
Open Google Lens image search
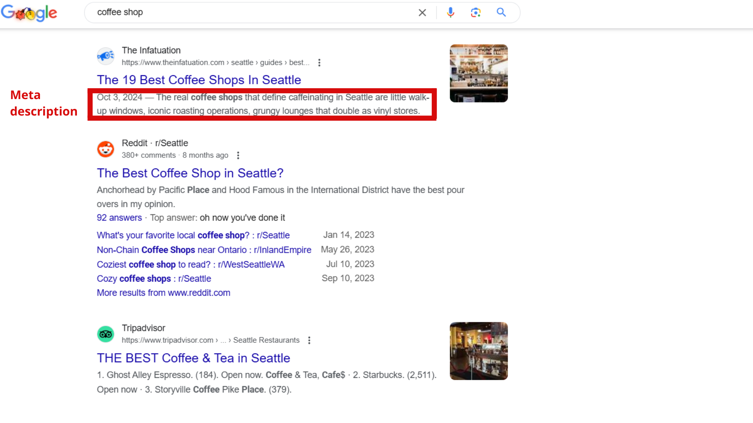click(475, 13)
